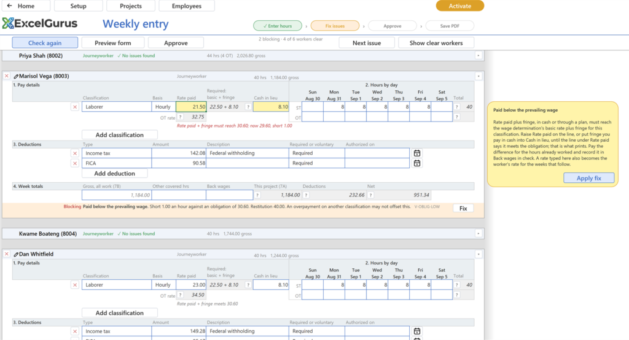
Task: Jump to the Next issue
Action: [x=367, y=43]
